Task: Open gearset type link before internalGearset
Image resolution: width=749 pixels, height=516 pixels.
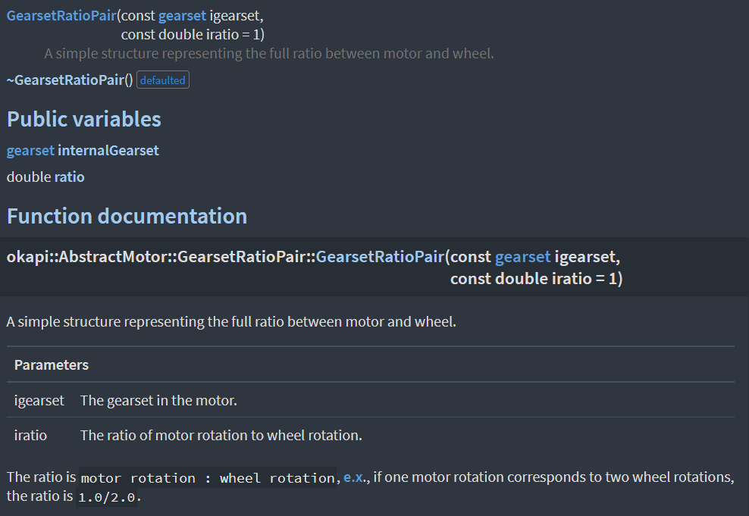Action: pos(30,151)
